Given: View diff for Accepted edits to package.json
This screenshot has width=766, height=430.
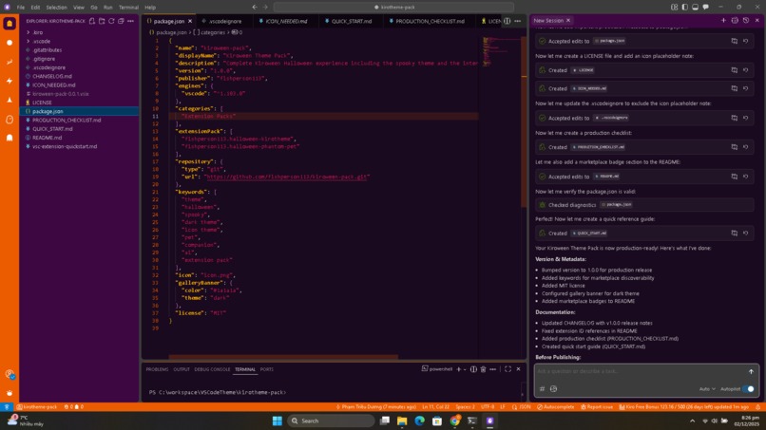Looking at the screenshot, I should 735,41.
